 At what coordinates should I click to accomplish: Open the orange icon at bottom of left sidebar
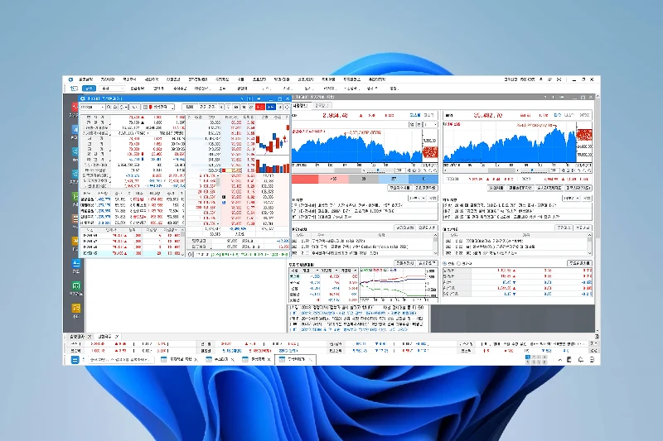[75, 307]
